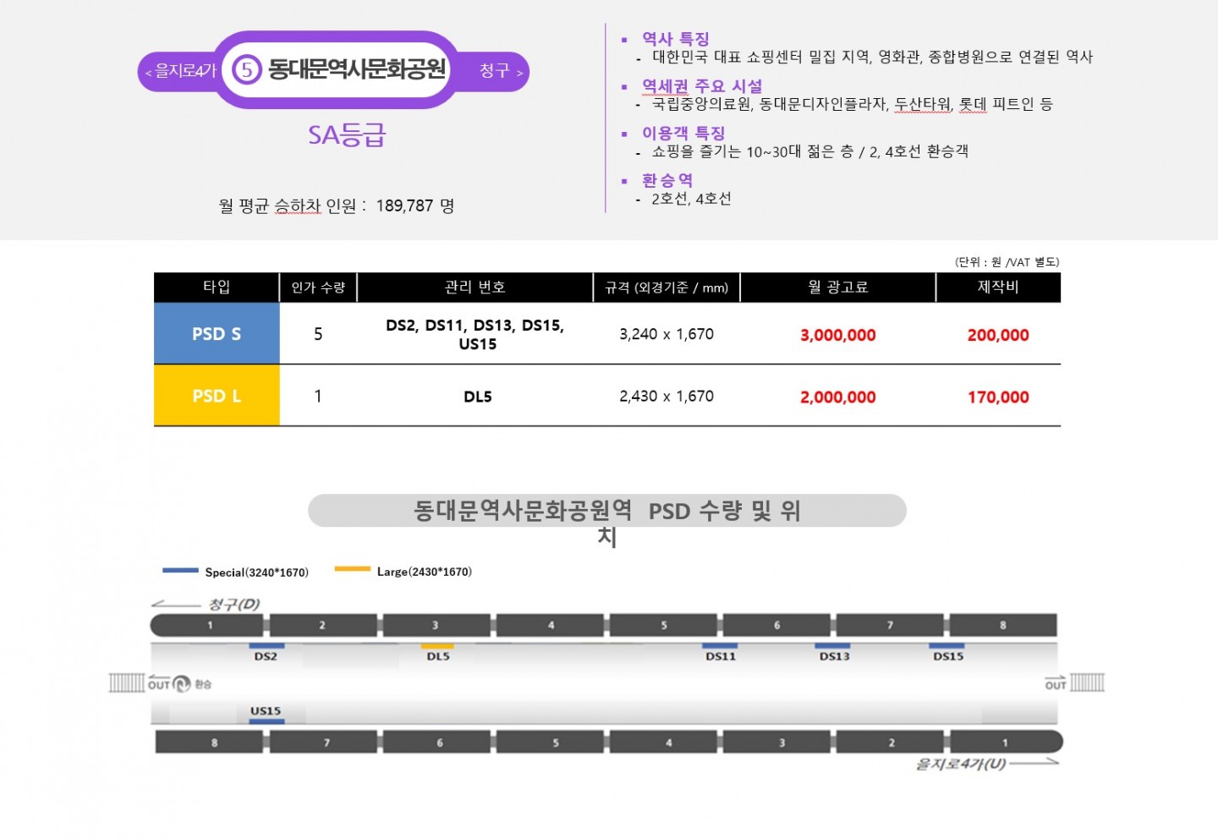This screenshot has width=1218, height=838.
Task: Select the yellow PSD L type cell
Action: point(217,396)
